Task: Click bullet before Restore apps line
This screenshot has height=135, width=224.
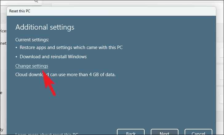Action: tap(16, 47)
